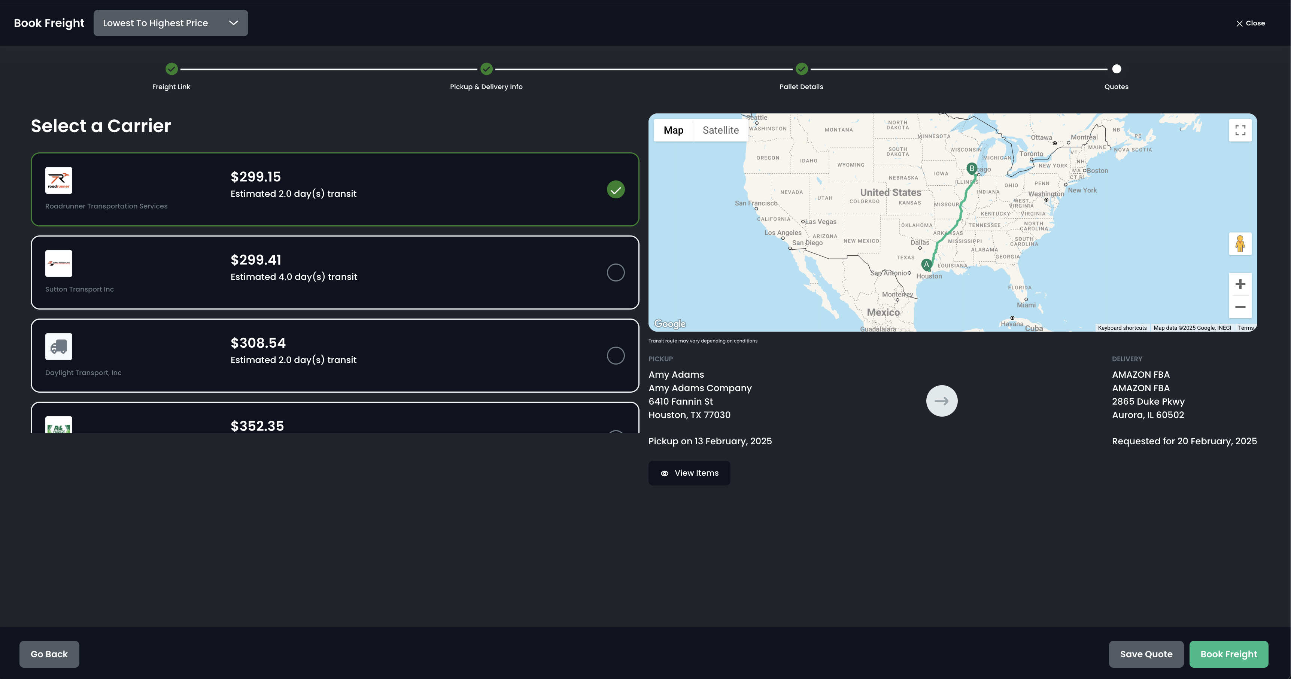1291x679 pixels.
Task: Click the Roadrunner carrier logo
Action: pos(59,180)
